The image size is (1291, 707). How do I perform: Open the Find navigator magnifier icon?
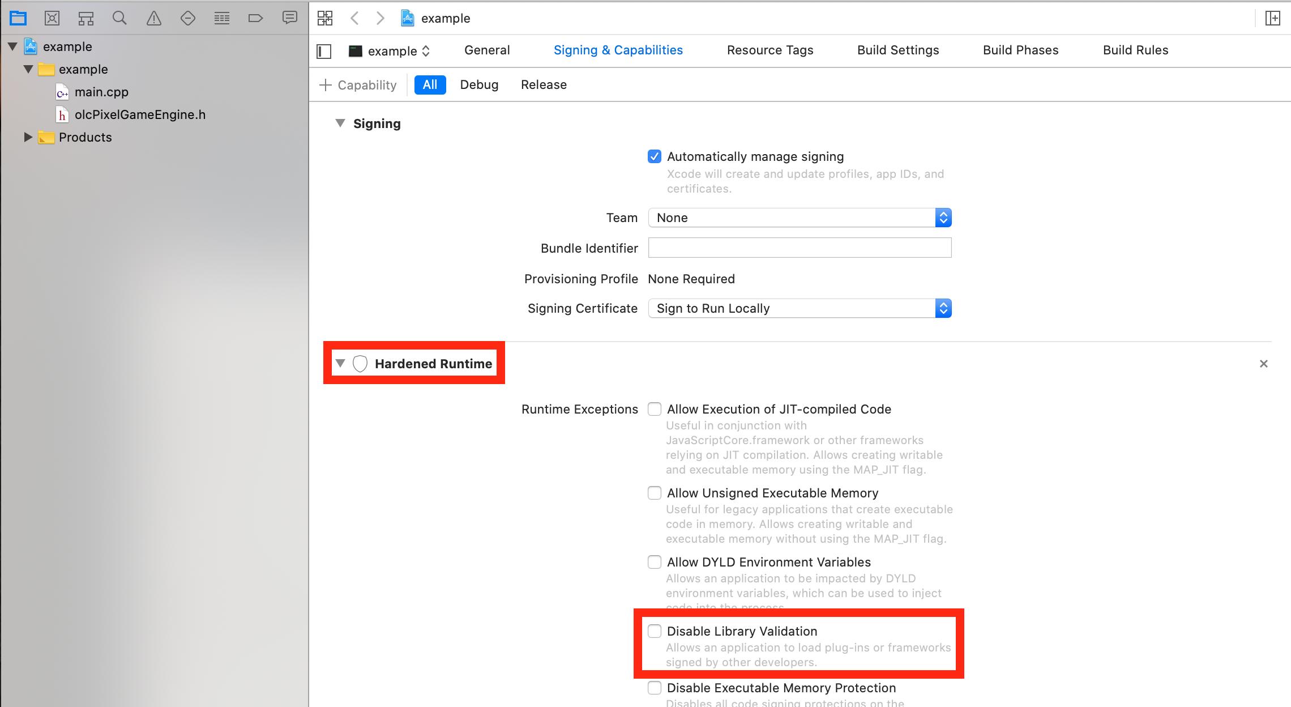point(119,18)
